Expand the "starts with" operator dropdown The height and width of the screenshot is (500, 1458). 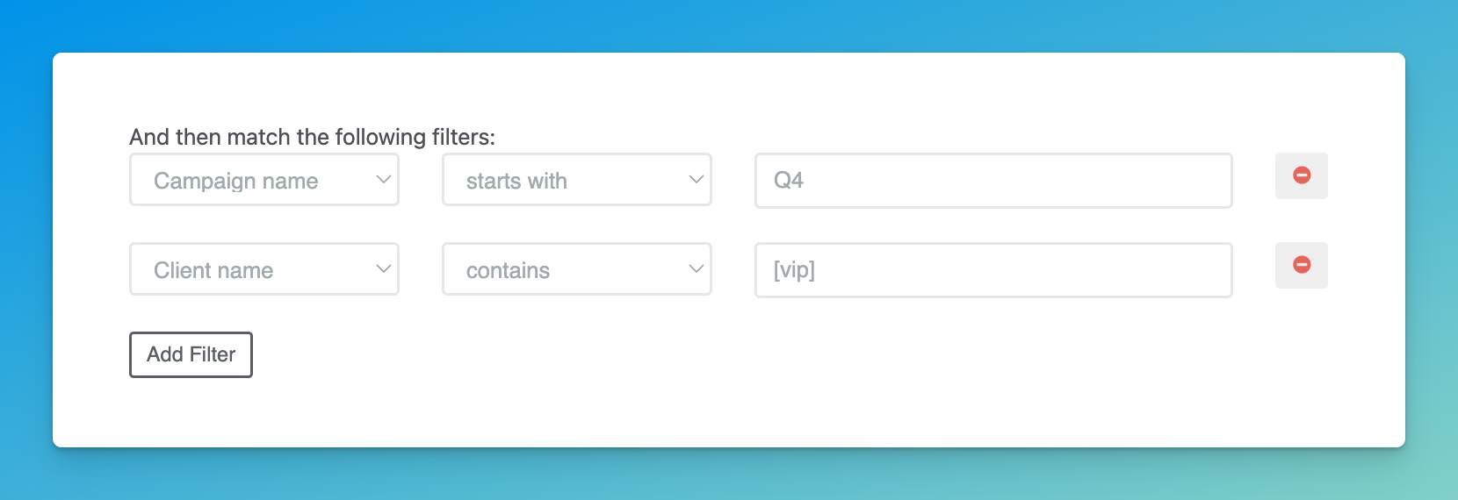(x=576, y=180)
